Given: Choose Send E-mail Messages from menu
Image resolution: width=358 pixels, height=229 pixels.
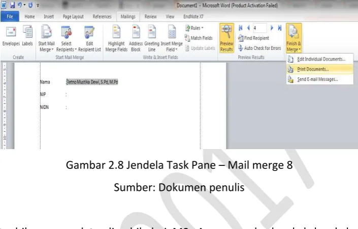Looking at the screenshot, I should click(319, 79).
